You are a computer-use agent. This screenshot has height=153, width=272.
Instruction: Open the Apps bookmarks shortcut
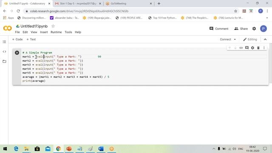click(8, 18)
